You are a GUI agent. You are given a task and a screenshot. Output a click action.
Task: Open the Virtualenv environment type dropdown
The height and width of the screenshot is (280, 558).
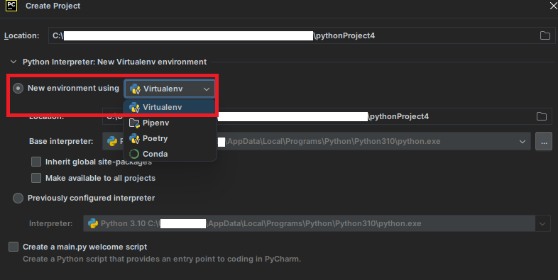pos(170,89)
